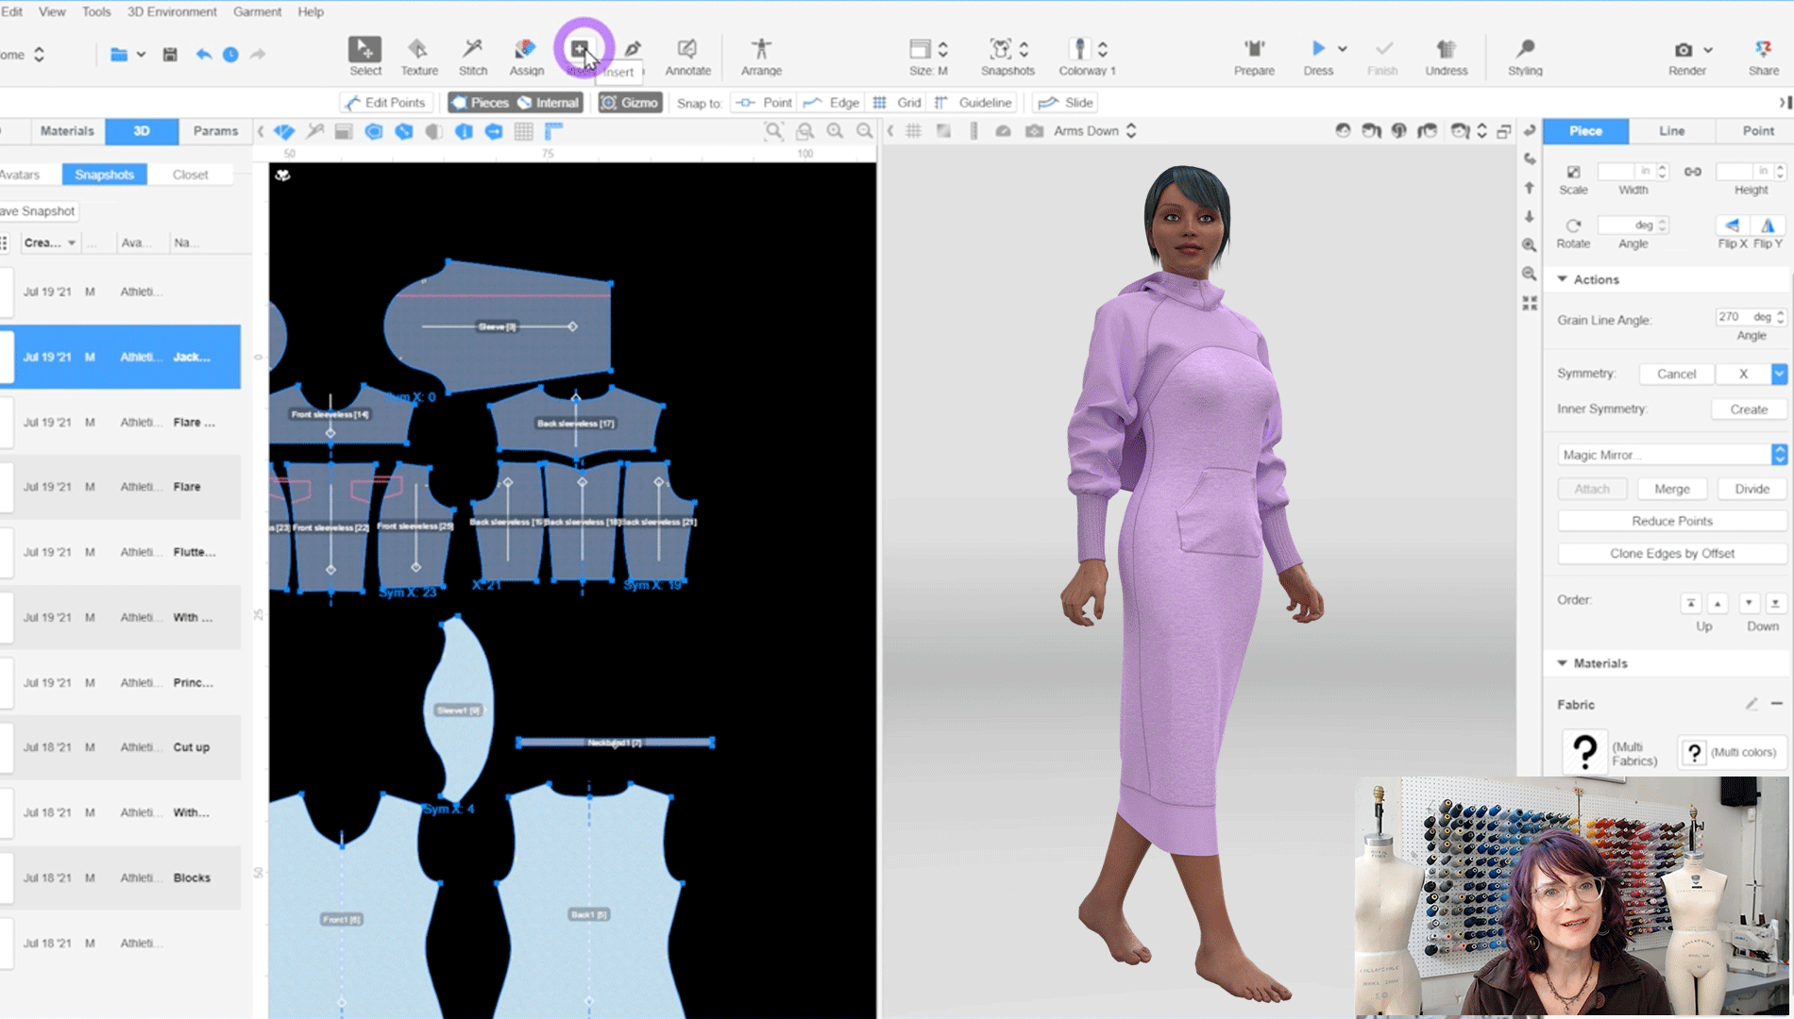Switch to the Line tab

tap(1670, 131)
